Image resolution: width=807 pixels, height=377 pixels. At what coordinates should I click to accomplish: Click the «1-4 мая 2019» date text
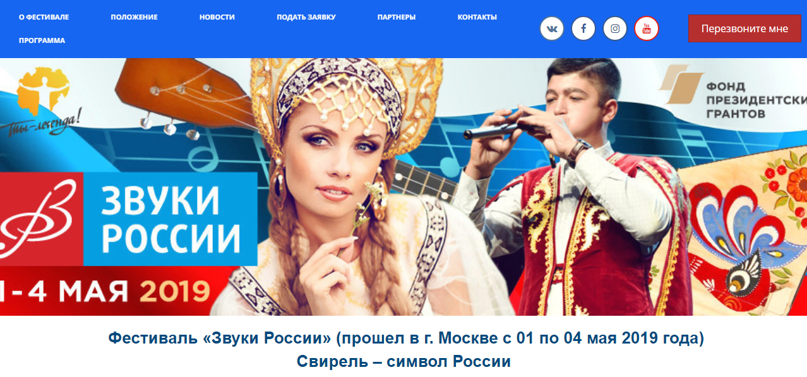click(x=105, y=290)
